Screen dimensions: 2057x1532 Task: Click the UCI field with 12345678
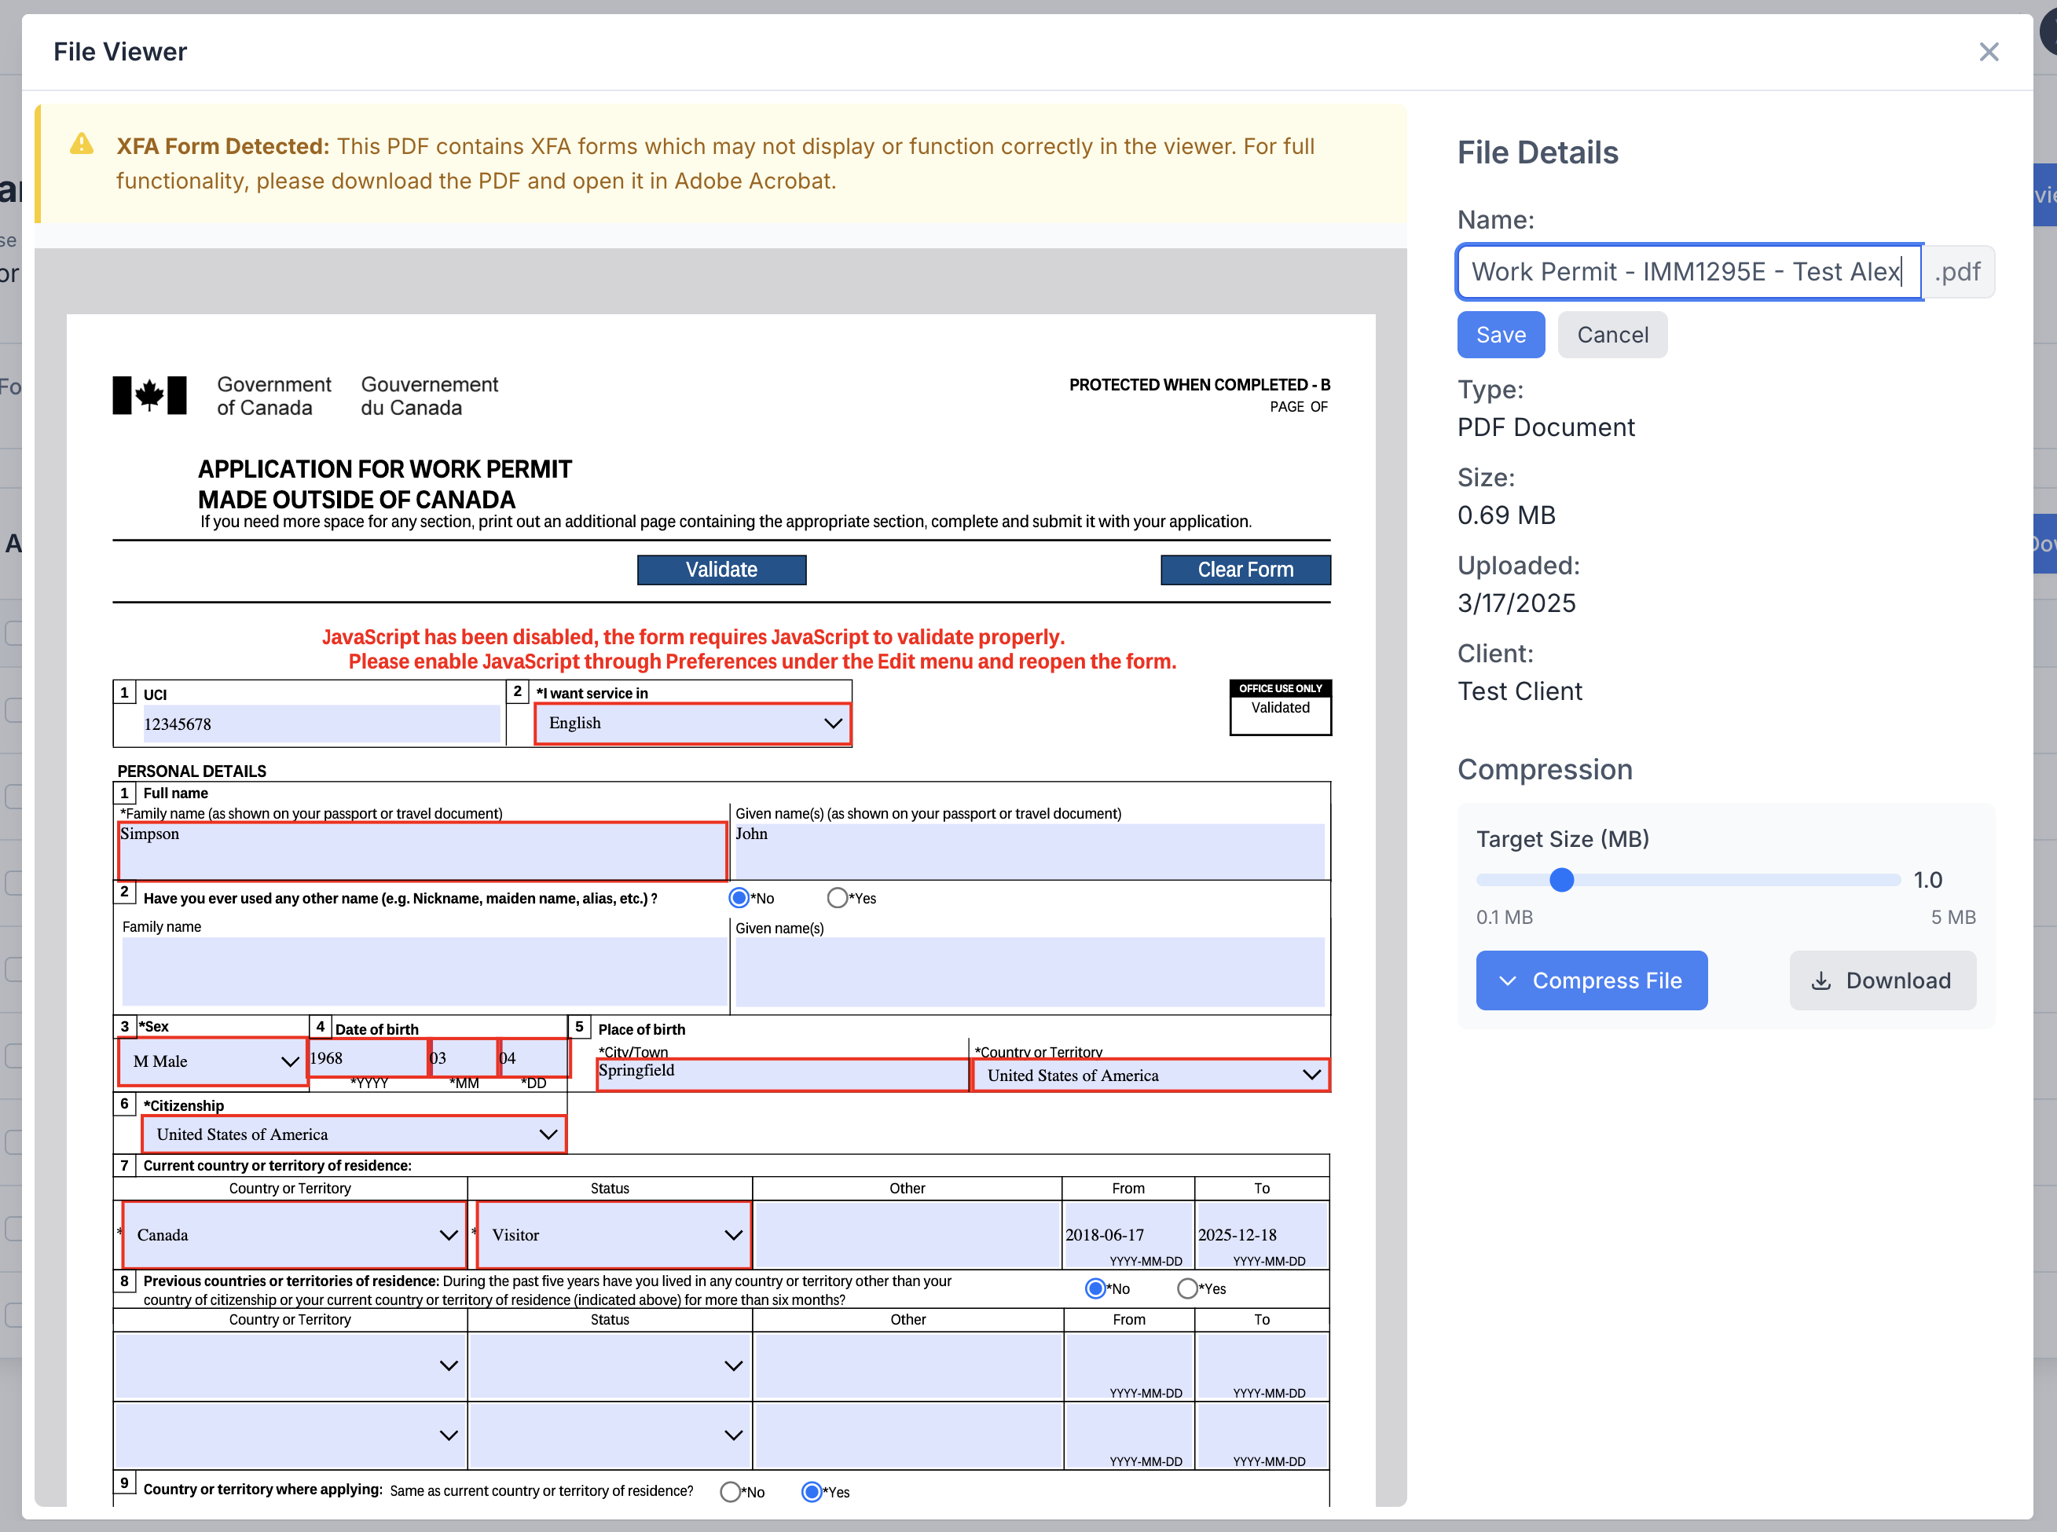pos(321,724)
